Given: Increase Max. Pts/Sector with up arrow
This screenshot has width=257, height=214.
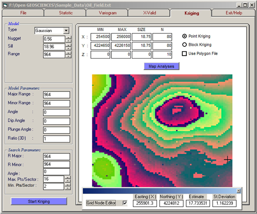Looking at the screenshot, I should (x=68, y=177).
